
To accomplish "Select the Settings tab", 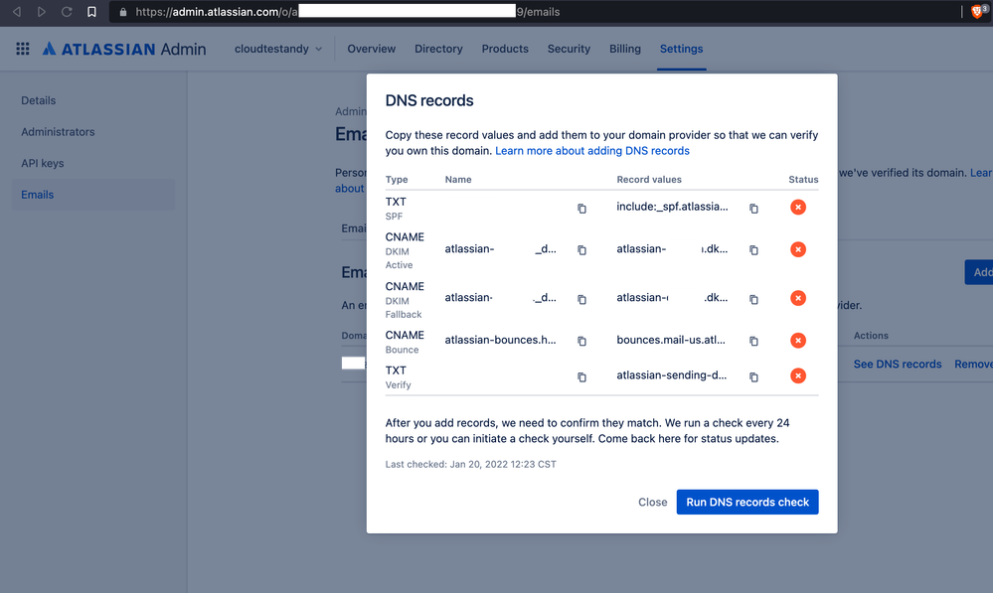I will 682,49.
